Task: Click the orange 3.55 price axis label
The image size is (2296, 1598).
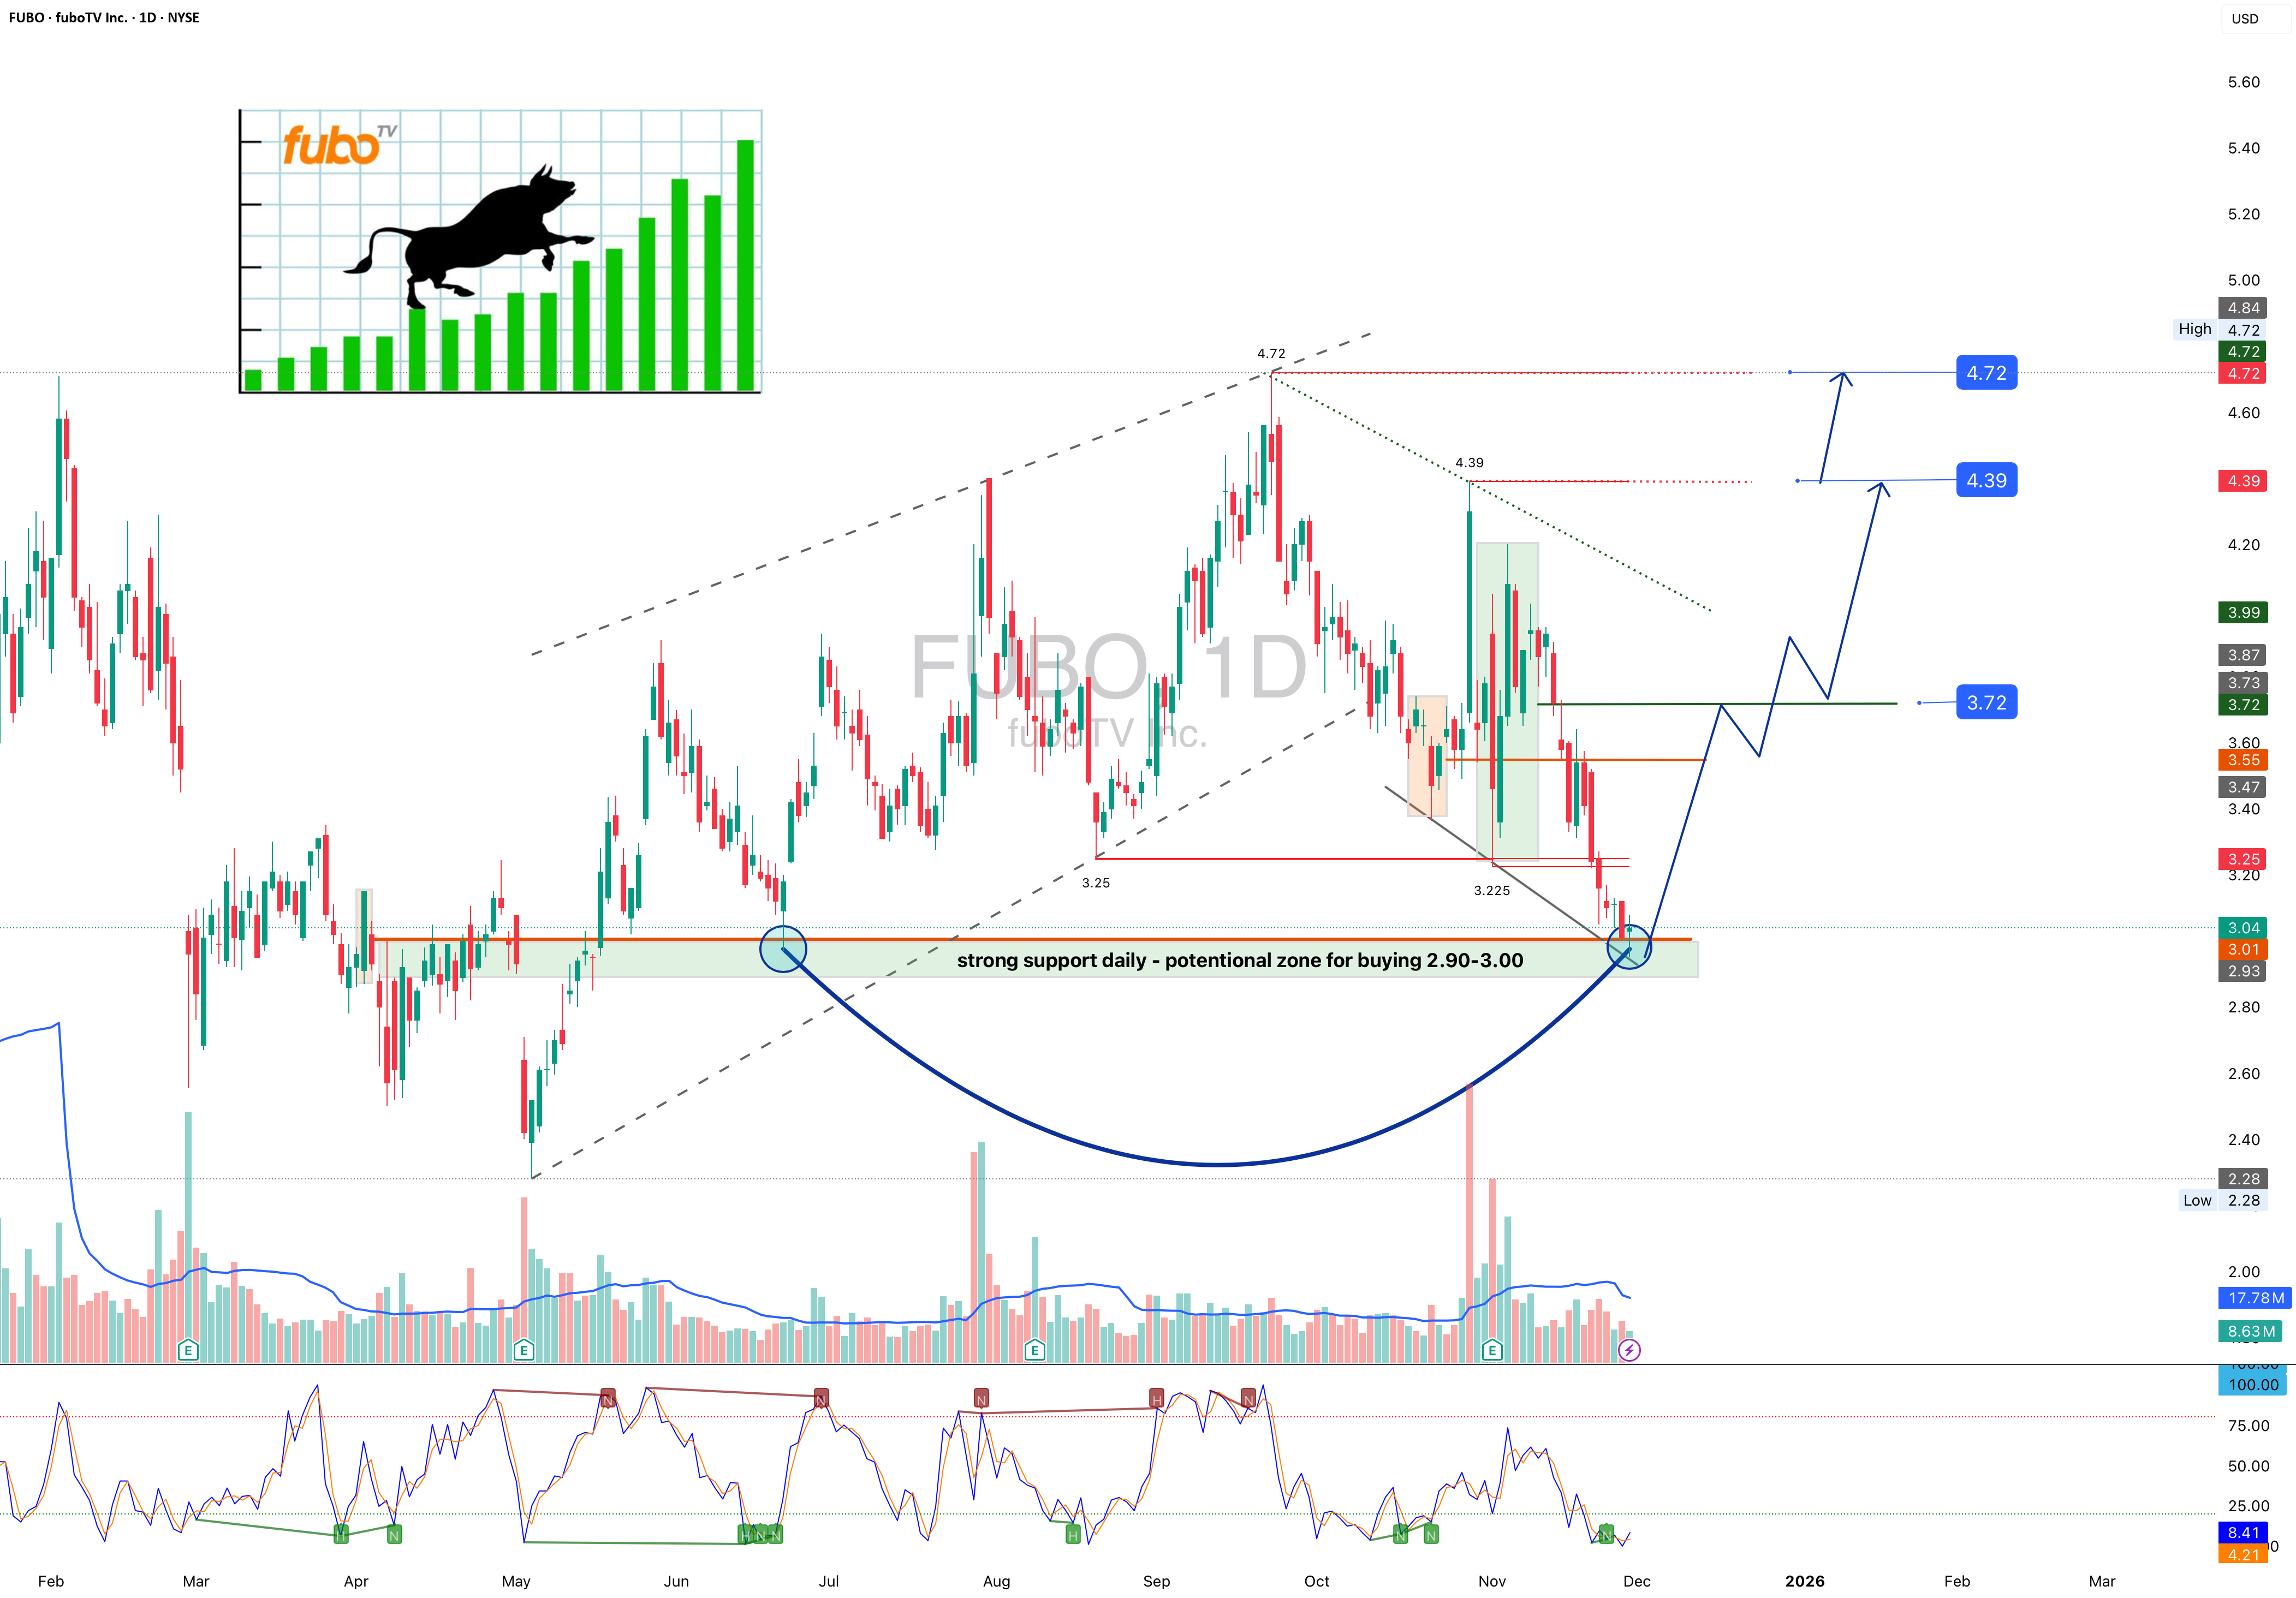Action: 2243,760
